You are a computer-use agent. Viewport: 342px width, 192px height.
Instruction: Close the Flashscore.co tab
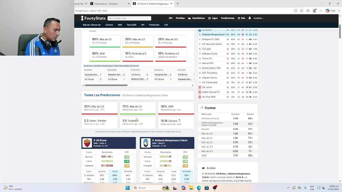[129, 3]
